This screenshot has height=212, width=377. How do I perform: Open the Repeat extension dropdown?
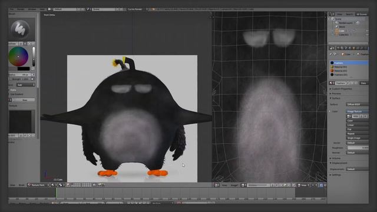[358, 134]
